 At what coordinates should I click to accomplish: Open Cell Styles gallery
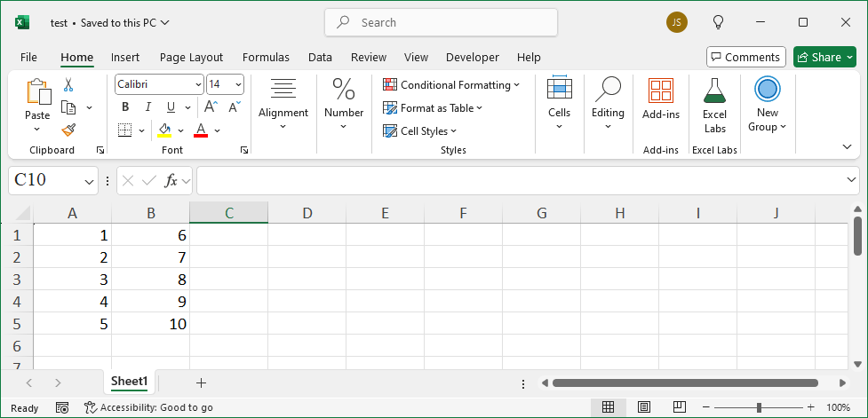419,131
